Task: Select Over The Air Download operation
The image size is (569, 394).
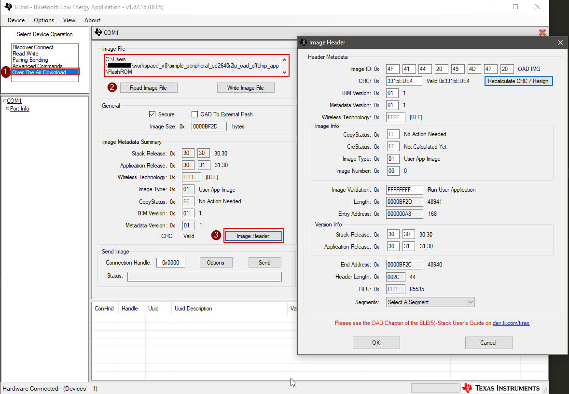Action: click(39, 72)
